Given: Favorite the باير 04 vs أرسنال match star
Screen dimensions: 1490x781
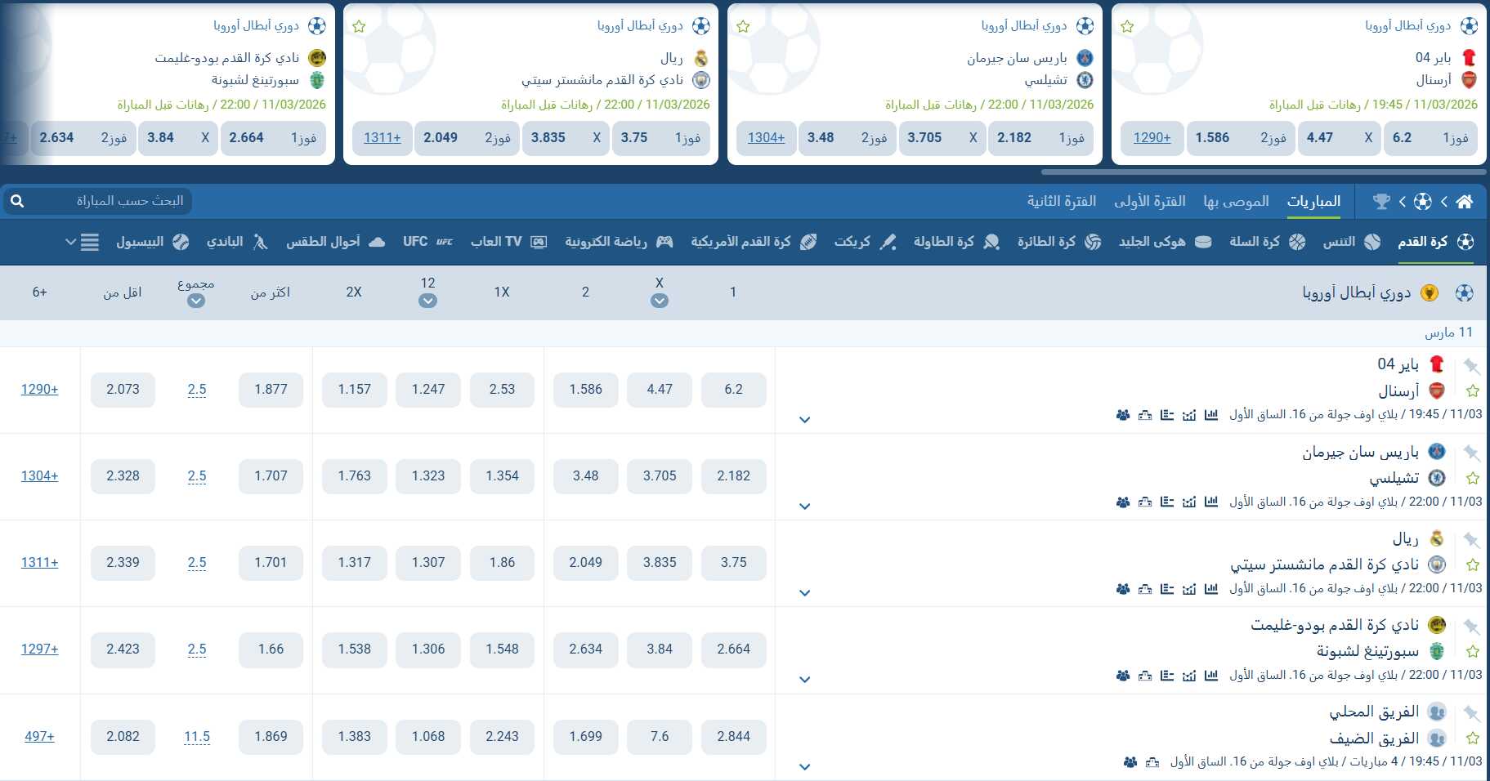Looking at the screenshot, I should tap(1474, 390).
